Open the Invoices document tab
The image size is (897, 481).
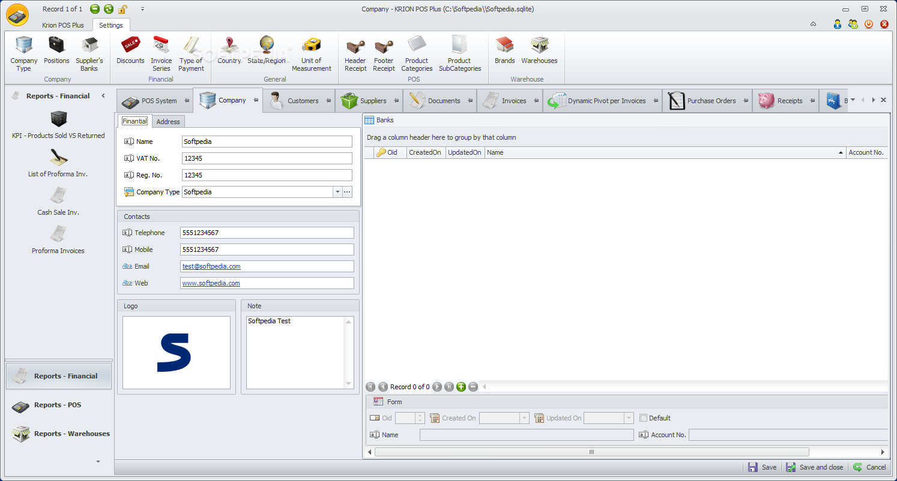click(510, 101)
